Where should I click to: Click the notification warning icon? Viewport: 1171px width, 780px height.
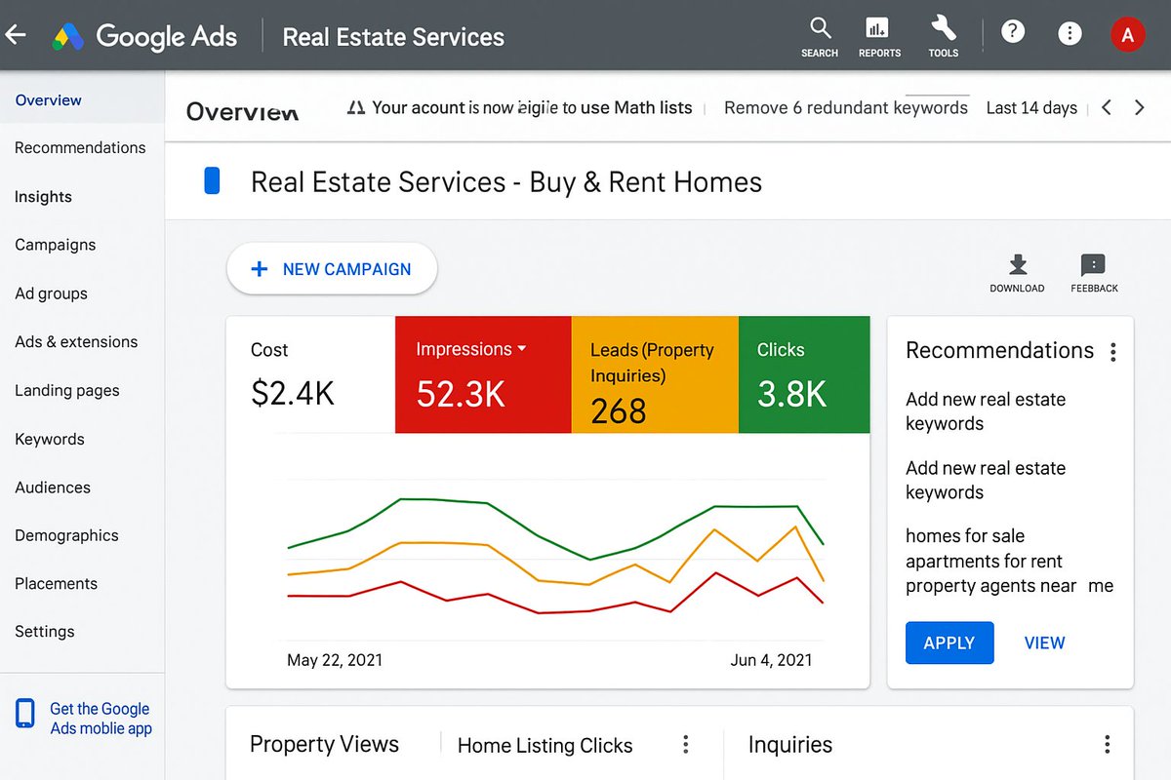[356, 107]
